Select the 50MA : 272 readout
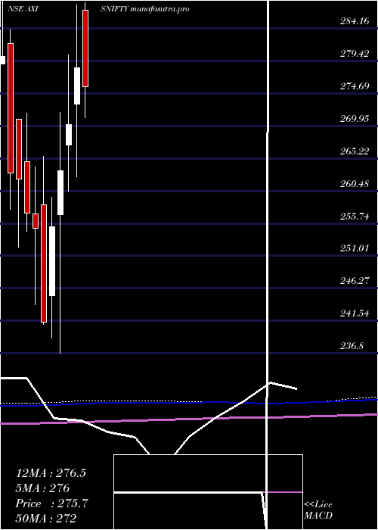The width and height of the screenshot is (378, 530). click(x=45, y=518)
